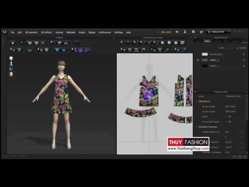Open the user account icon
The image size is (249, 187).
[185, 32]
